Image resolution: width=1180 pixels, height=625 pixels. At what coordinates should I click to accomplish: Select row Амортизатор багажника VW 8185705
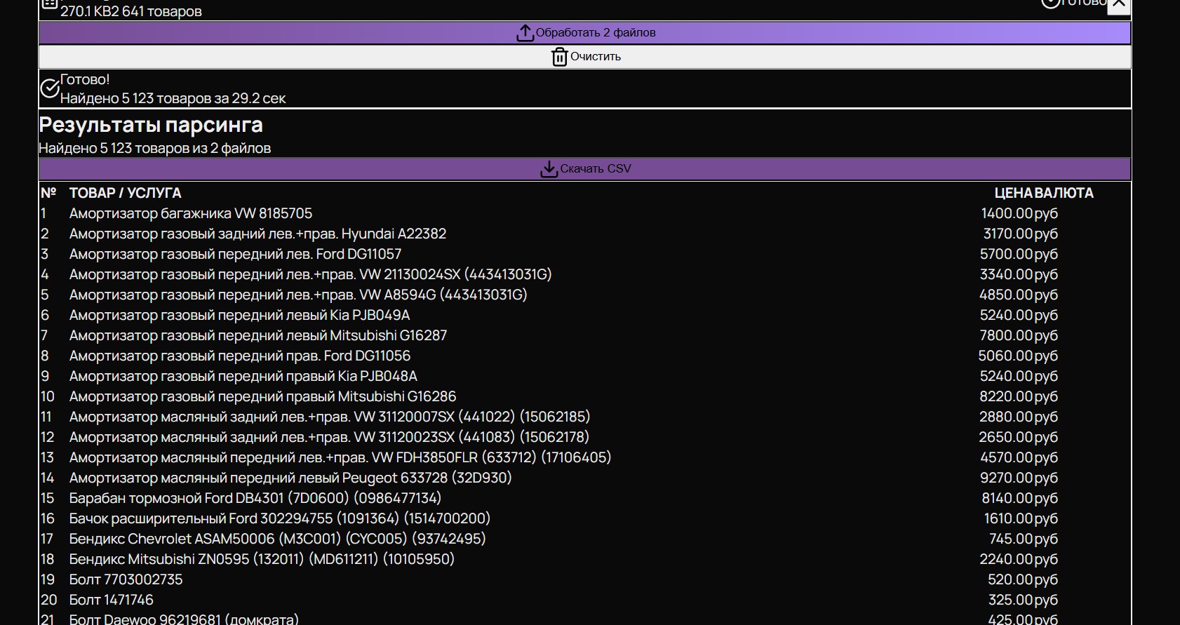tap(584, 213)
